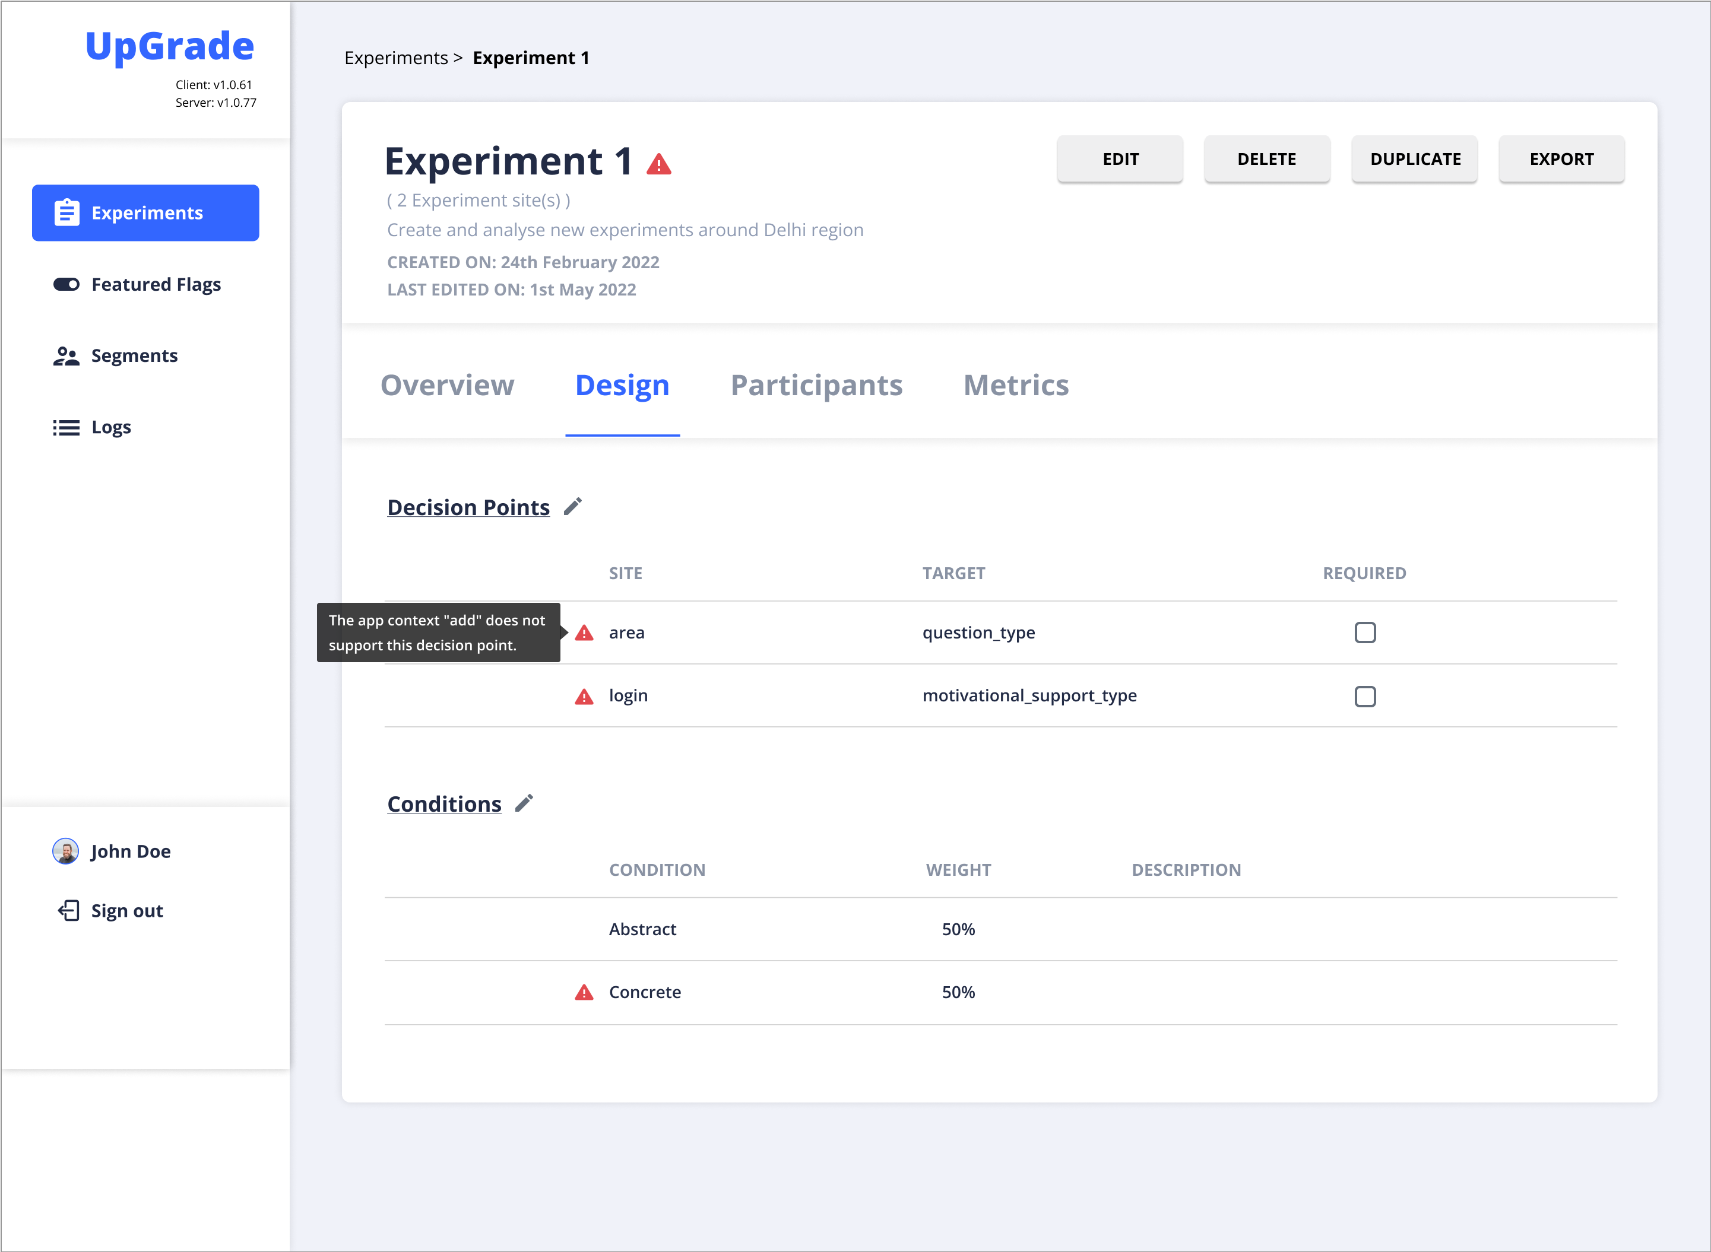Click the EXPORT button
This screenshot has width=1711, height=1252.
tap(1561, 159)
